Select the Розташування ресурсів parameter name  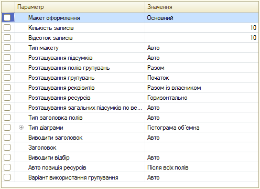tap(59, 98)
